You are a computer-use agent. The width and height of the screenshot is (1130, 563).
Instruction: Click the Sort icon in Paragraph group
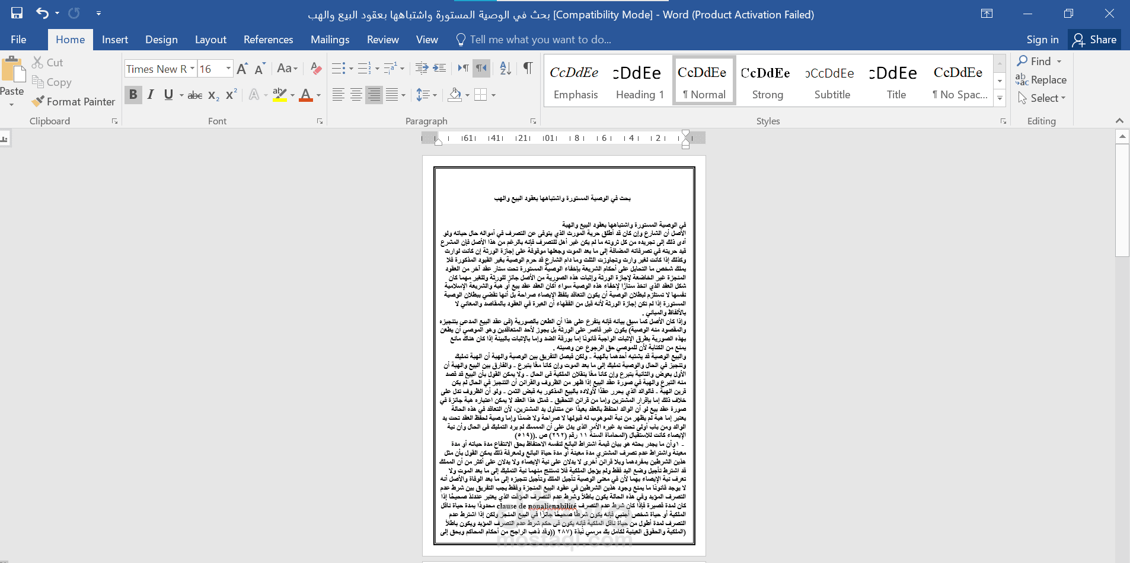(505, 69)
